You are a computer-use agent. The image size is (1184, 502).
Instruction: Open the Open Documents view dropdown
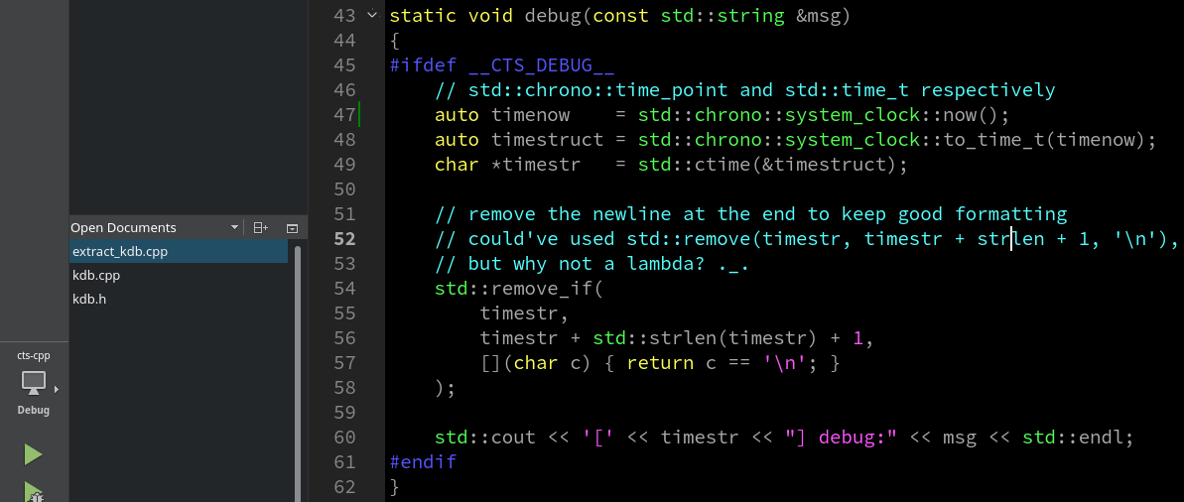click(234, 227)
